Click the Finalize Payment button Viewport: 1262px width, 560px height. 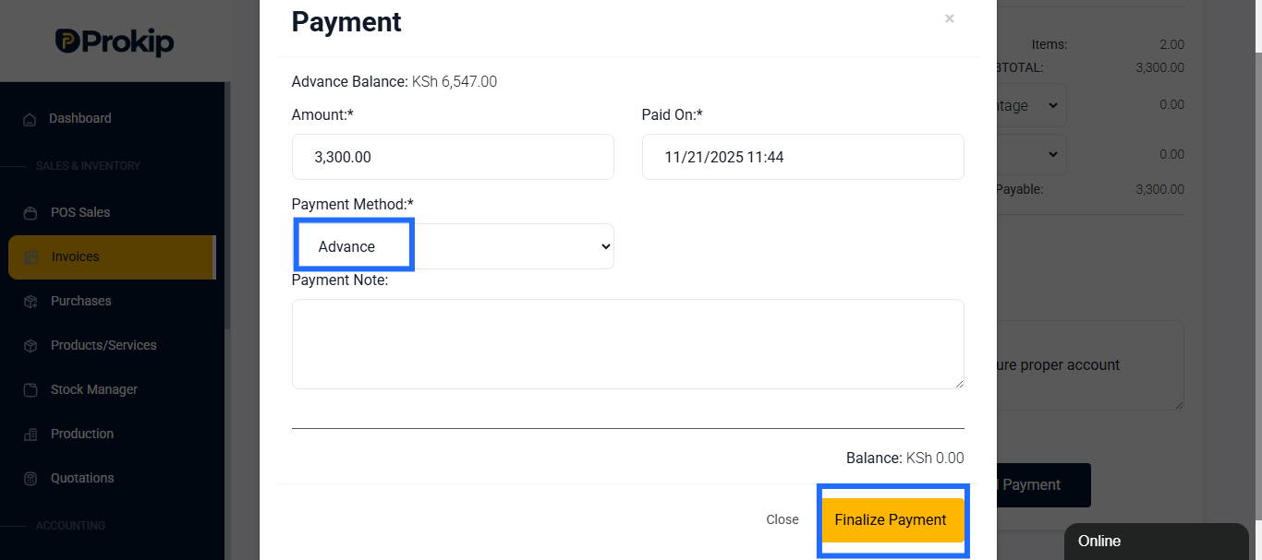click(x=891, y=520)
